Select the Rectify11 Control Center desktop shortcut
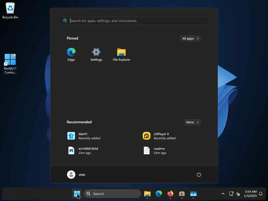 10,64
